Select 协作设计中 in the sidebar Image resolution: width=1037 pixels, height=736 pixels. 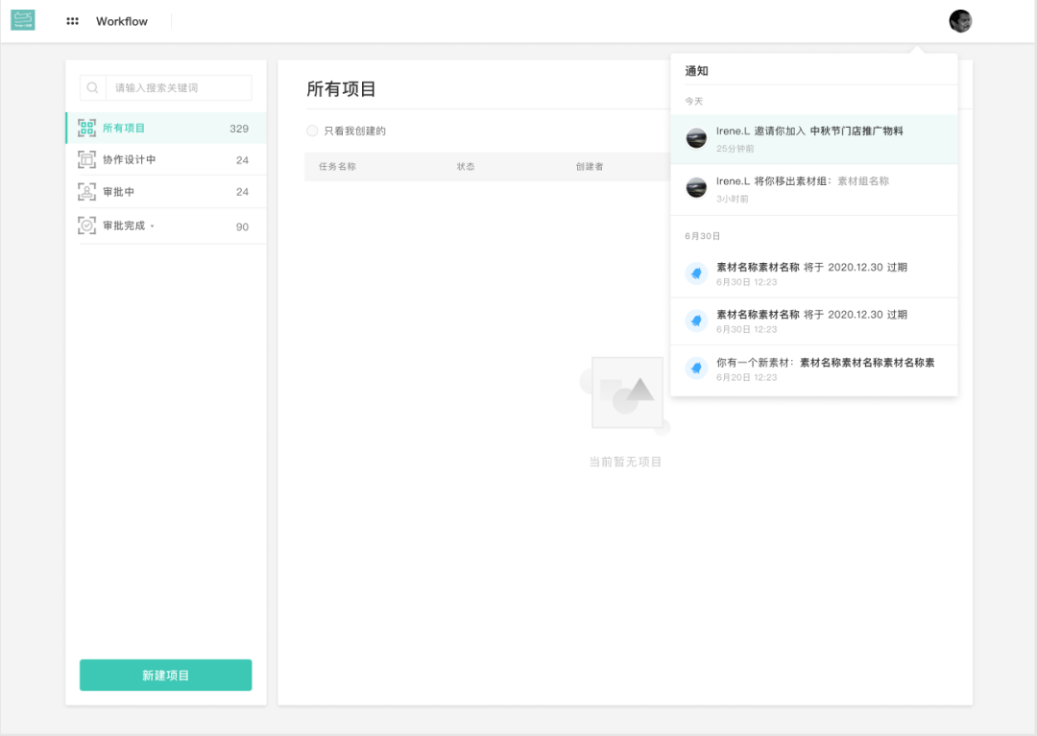point(167,159)
